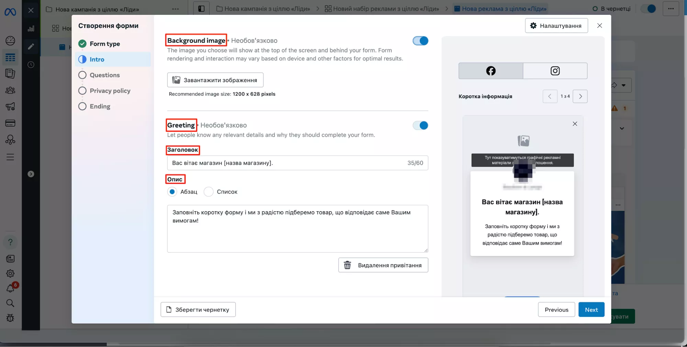The image size is (687, 347).
Task: Click the bug report icon
Action: coord(10,318)
